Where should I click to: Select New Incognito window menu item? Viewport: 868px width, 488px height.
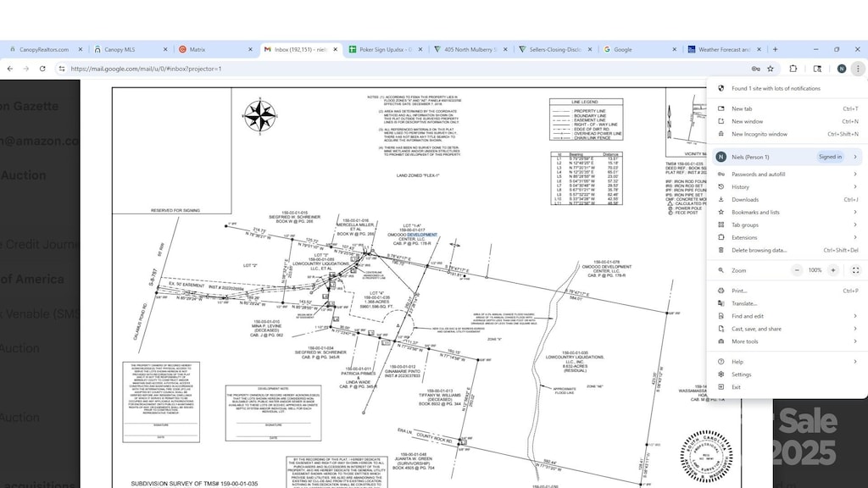787,135
